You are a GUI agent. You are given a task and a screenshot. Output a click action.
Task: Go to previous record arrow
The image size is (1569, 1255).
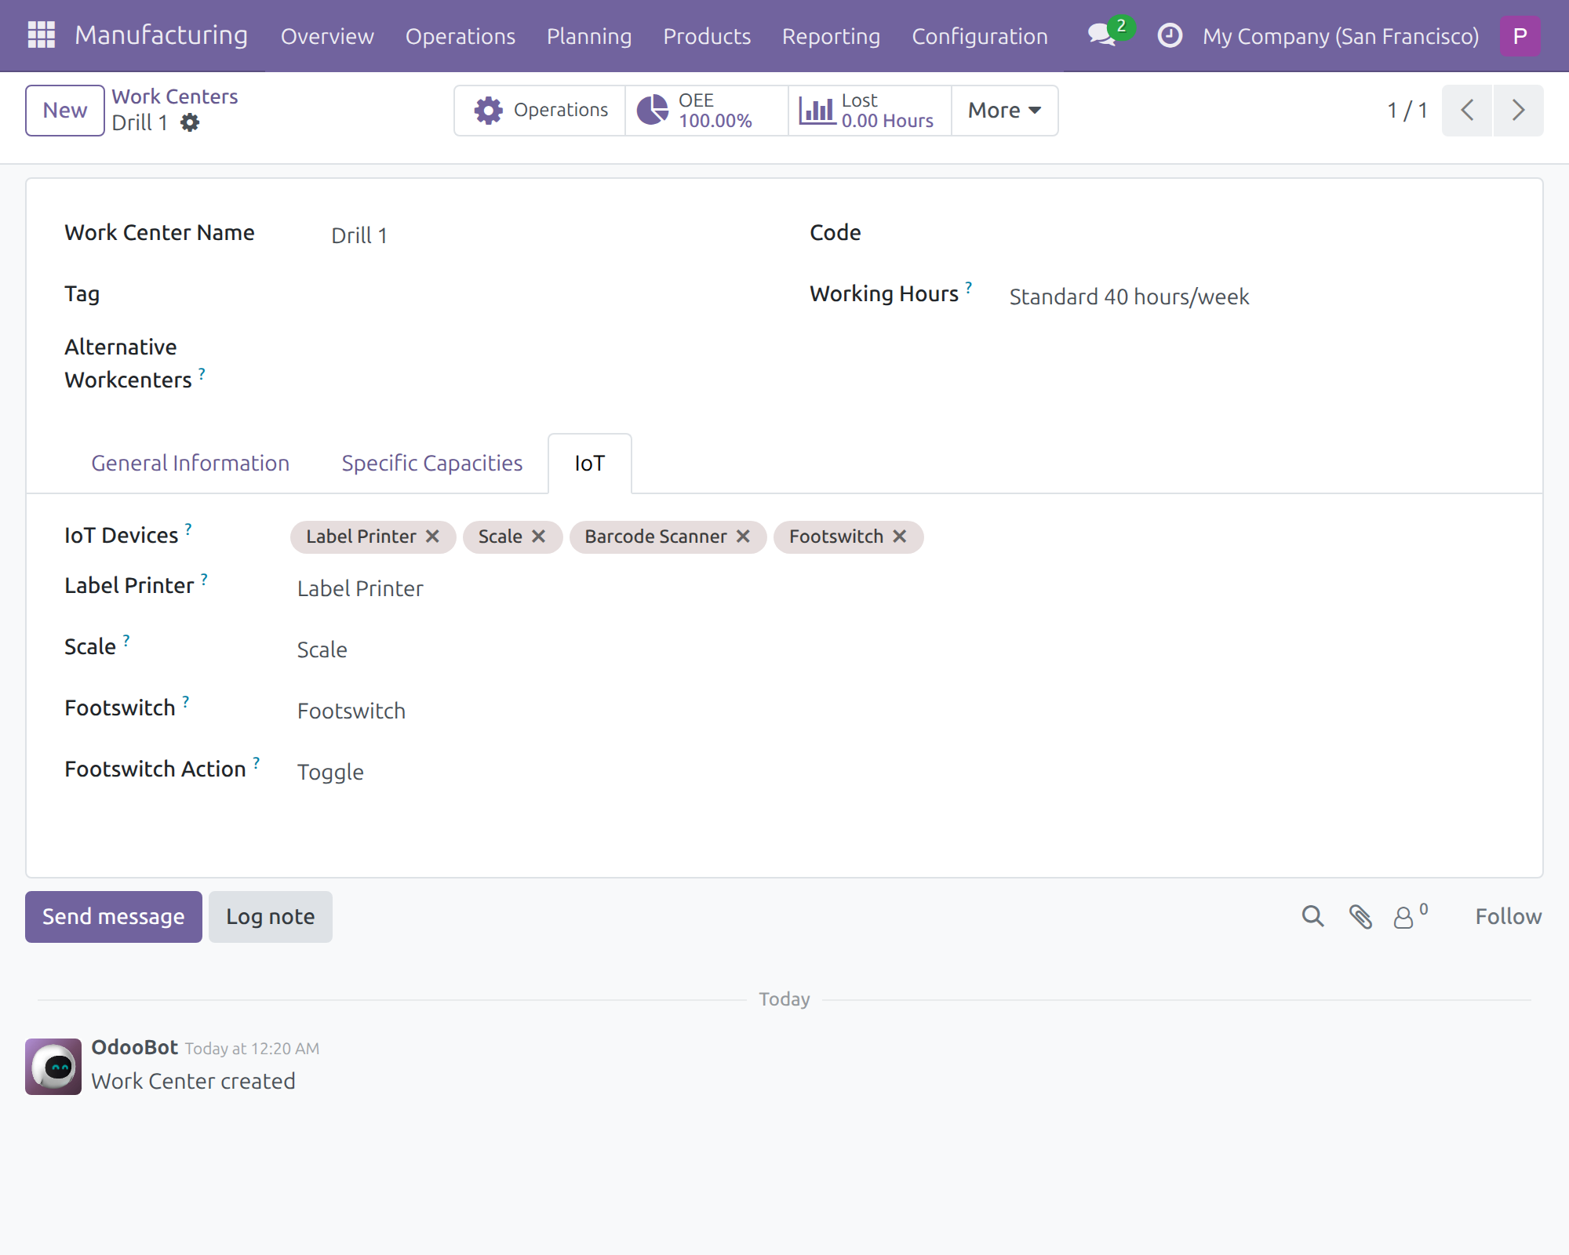coord(1467,111)
